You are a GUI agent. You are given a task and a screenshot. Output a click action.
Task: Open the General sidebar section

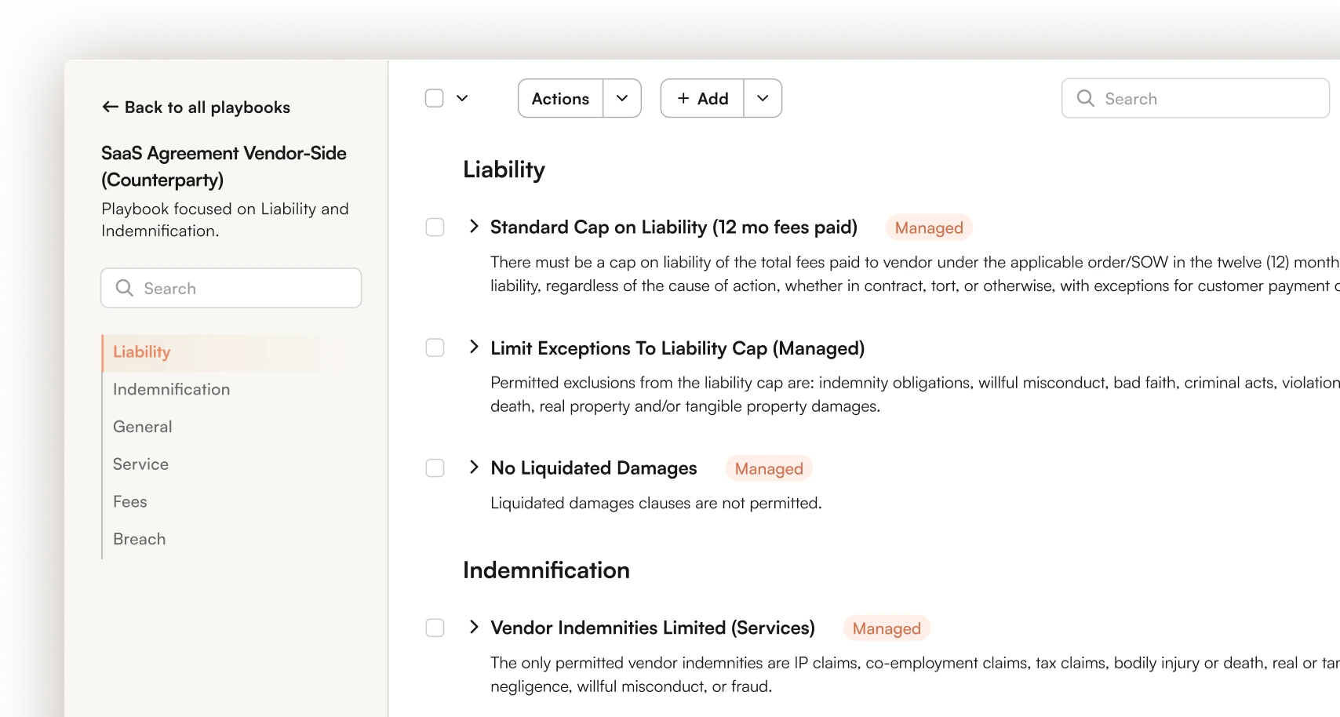[143, 427]
